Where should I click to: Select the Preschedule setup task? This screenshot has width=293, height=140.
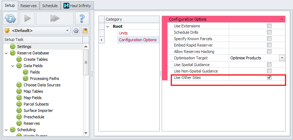point(34,117)
